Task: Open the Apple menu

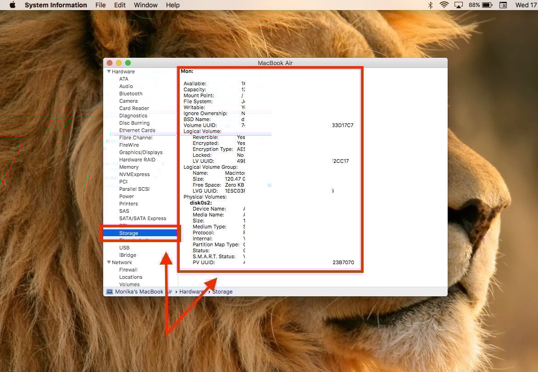Action: coord(12,5)
